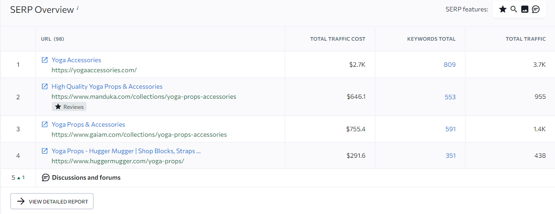The width and height of the screenshot is (555, 214).
Task: Click the star SERP feature icon
Action: 502,9
